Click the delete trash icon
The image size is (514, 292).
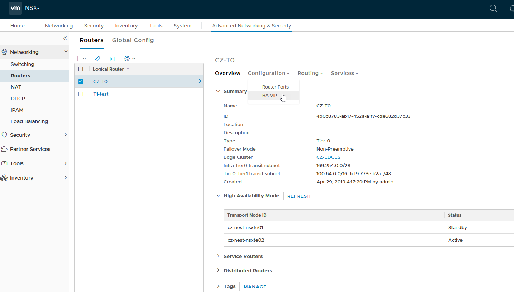pyautogui.click(x=112, y=59)
